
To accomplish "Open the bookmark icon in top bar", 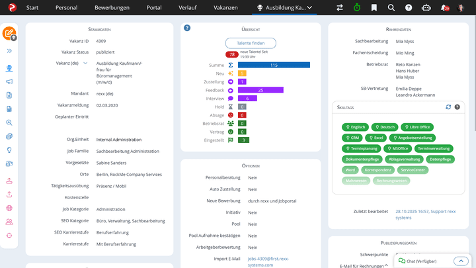I will point(374,8).
